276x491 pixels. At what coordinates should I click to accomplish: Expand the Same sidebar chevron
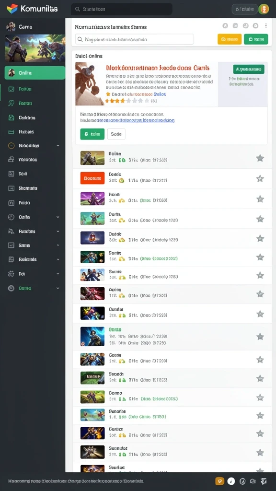click(58, 245)
